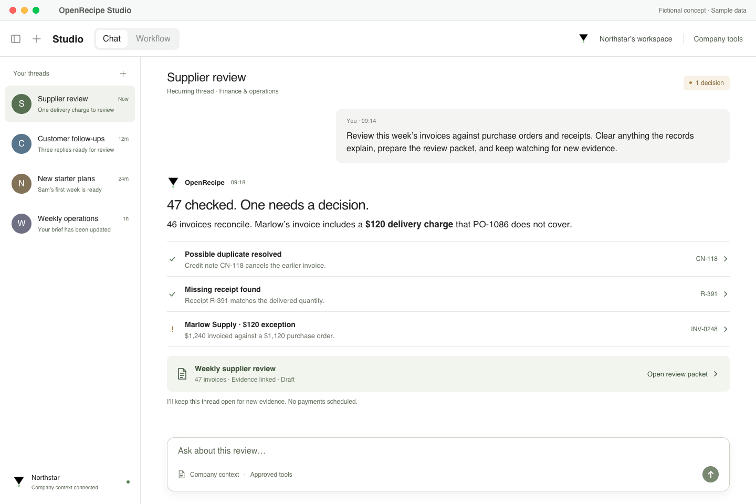Screen dimensions: 756x504
Task: Click Possible duplicate resolved title
Action: [x=233, y=254]
